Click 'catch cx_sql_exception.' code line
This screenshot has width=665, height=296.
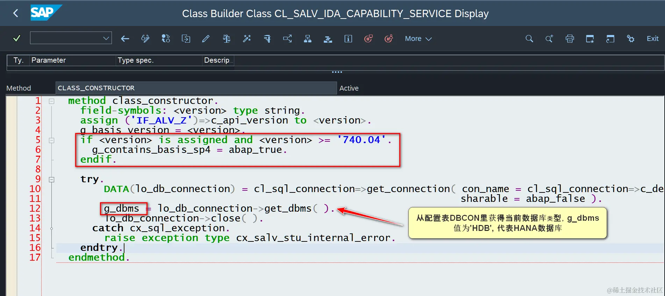[x=161, y=228]
